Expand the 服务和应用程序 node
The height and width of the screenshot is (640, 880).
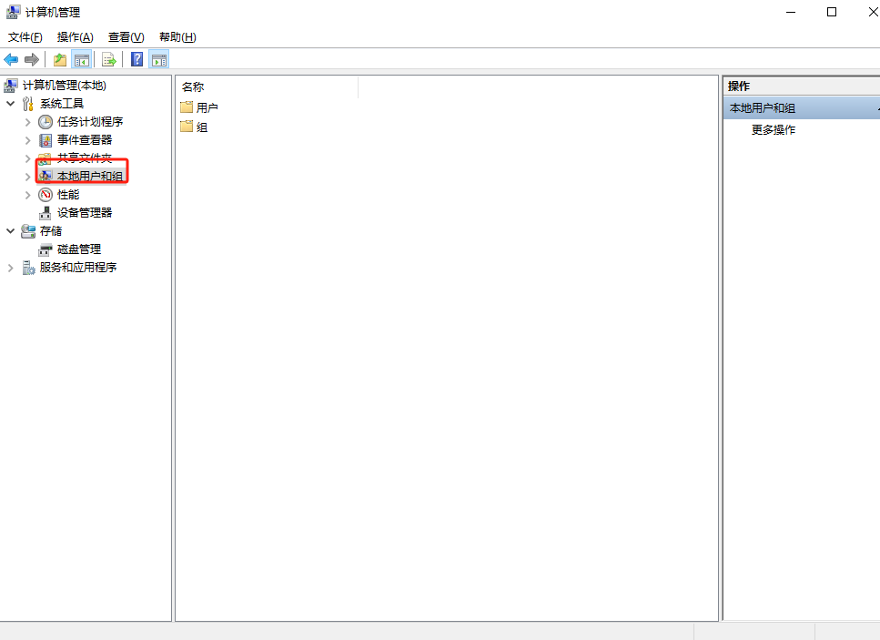click(10, 268)
